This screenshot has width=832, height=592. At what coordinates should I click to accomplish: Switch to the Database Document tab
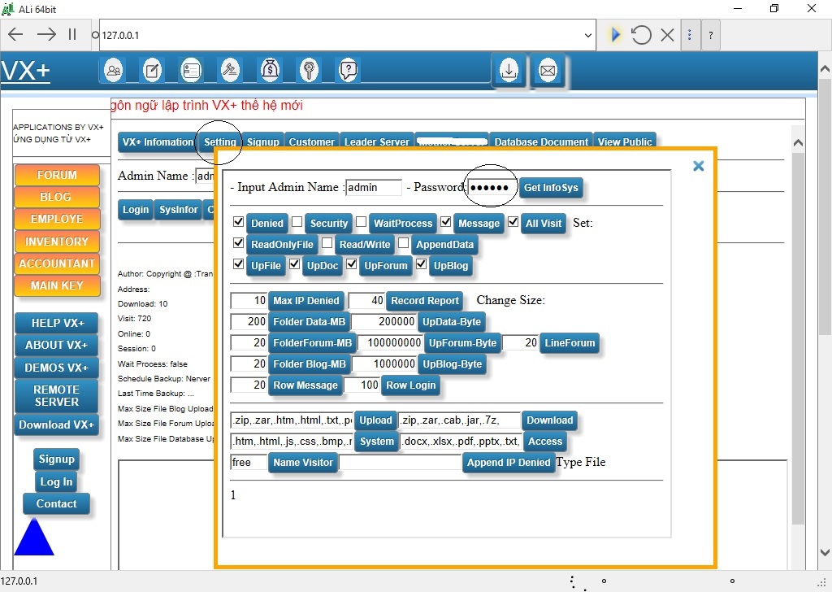tap(540, 141)
